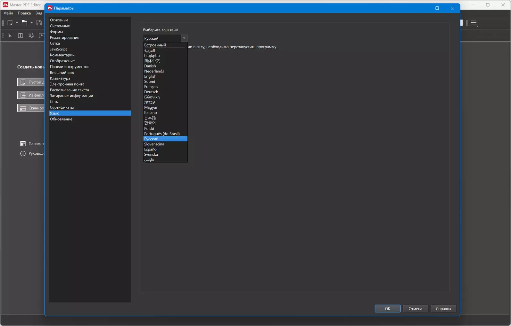Select Клавиатура settings category
The width and height of the screenshot is (511, 326).
(90, 78)
